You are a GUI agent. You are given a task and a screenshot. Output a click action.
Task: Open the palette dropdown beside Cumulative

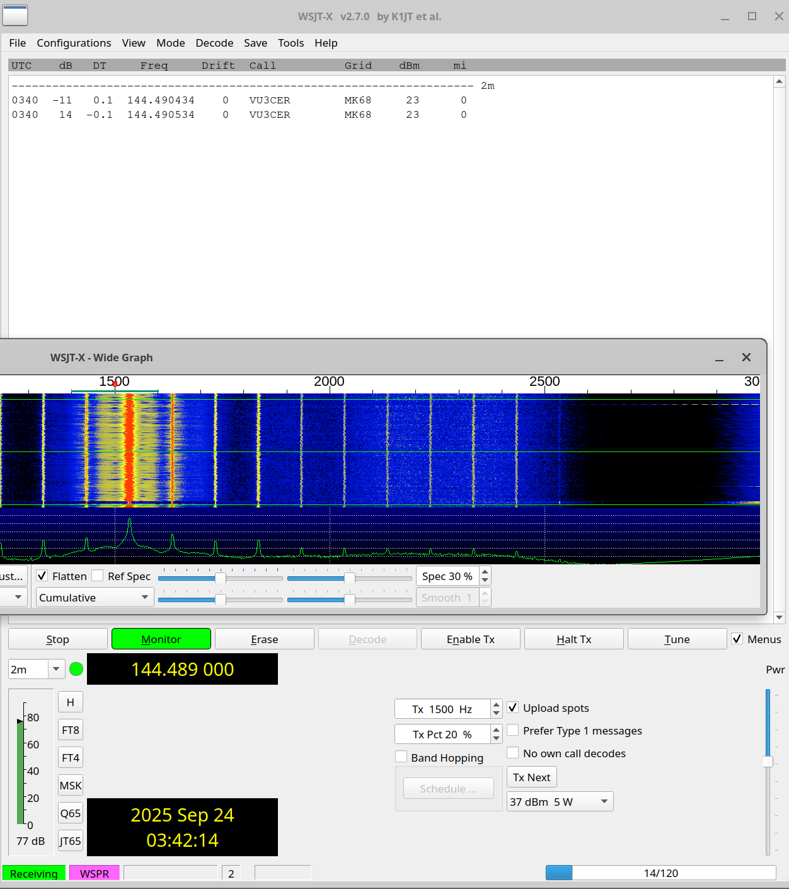(14, 597)
